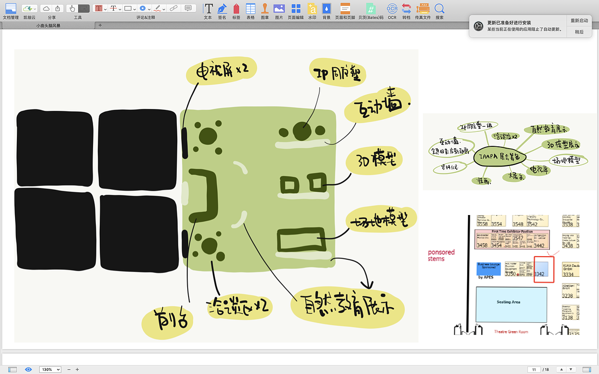Image resolution: width=599 pixels, height=374 pixels.
Task: Expand the pencil tool options arrow
Action: tap(164, 9)
